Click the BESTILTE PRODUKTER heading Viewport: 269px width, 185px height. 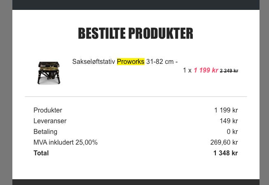(136, 33)
